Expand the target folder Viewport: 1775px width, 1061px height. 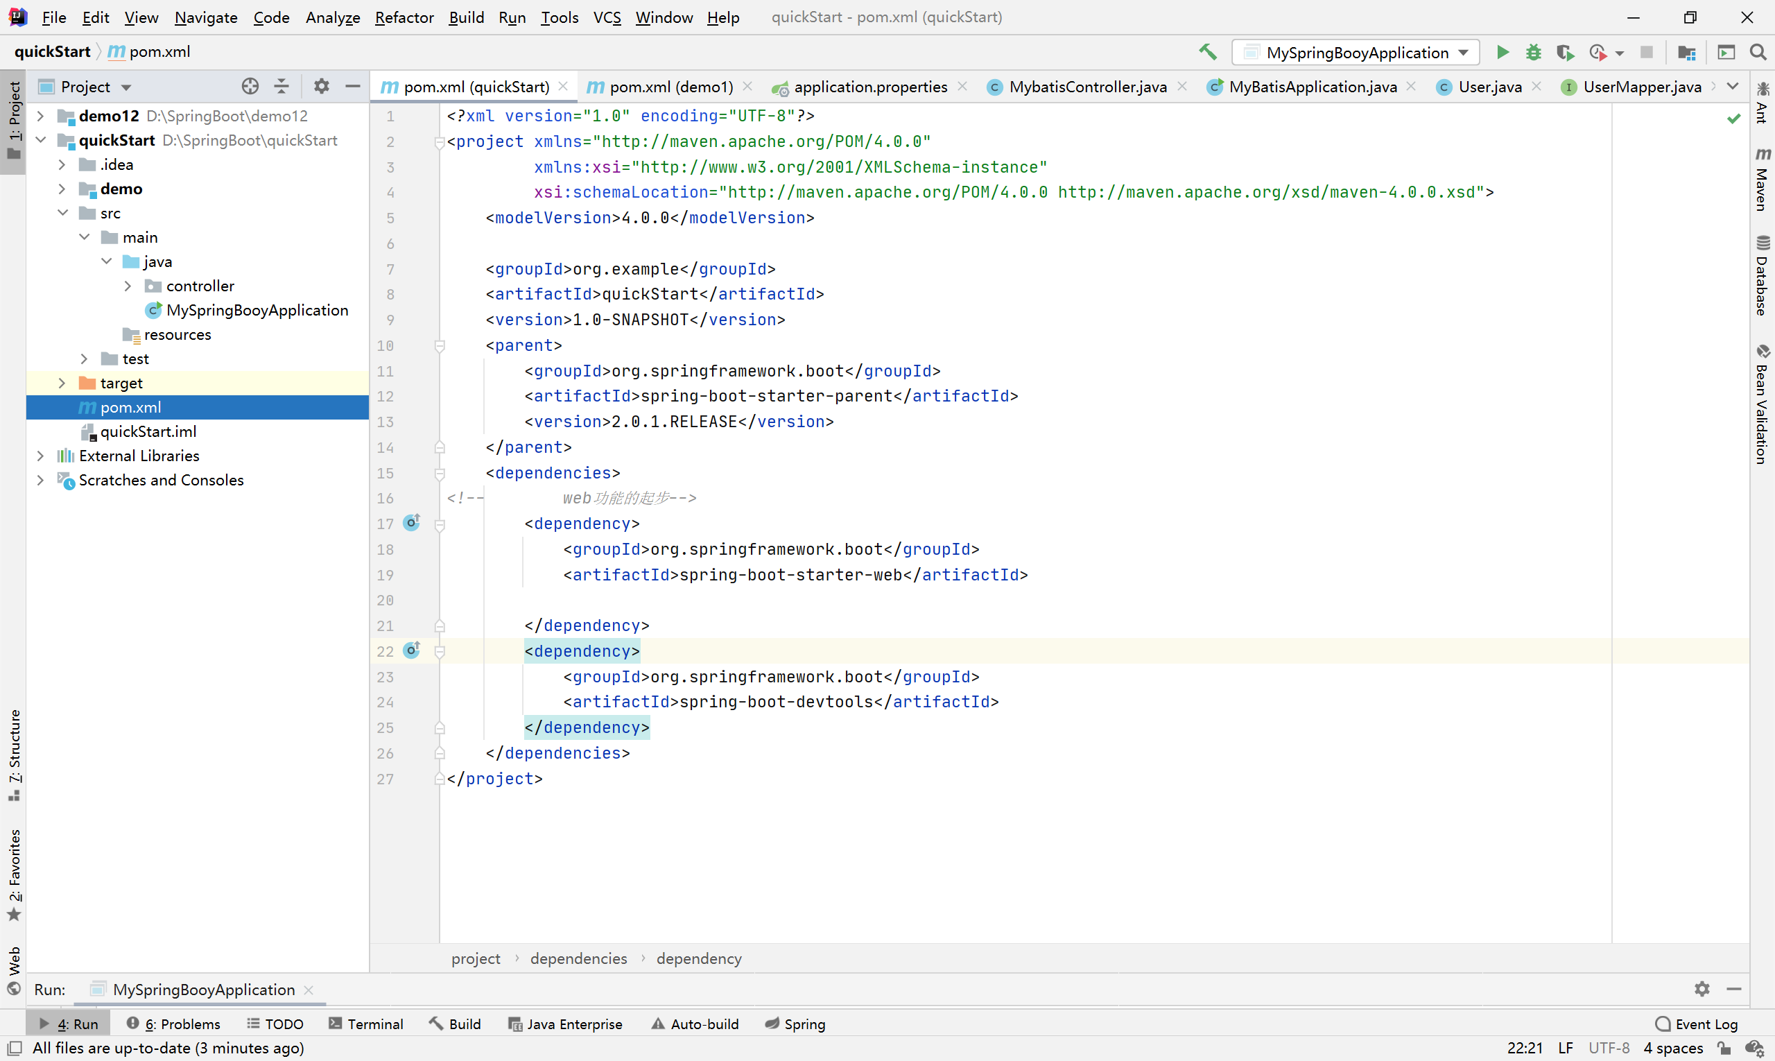click(62, 383)
